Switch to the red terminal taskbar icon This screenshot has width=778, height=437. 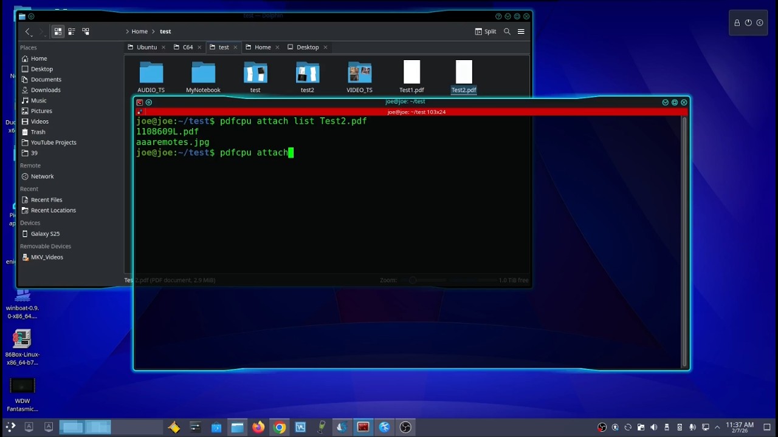[x=363, y=427]
